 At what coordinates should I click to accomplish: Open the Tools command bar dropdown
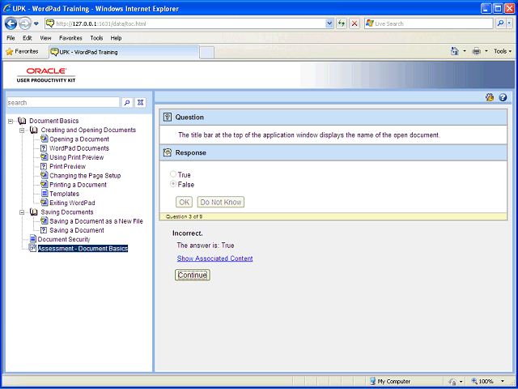[503, 51]
